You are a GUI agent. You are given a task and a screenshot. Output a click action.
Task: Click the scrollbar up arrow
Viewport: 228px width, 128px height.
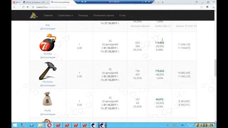[x=215, y=11]
